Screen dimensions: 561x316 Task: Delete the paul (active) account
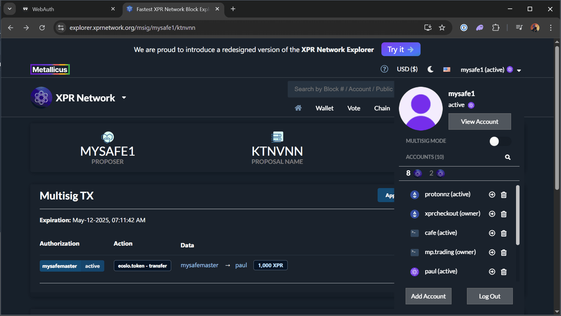tap(504, 272)
